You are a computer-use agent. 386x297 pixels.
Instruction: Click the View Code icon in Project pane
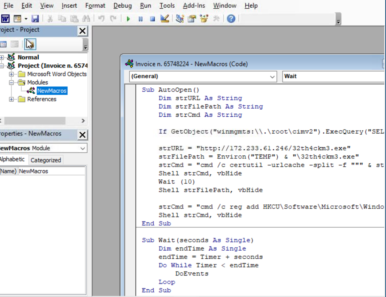(x=3, y=44)
